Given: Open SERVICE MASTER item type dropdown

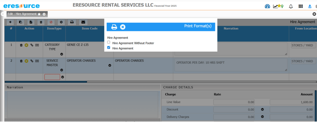Looking at the screenshot, I should coord(62,70).
